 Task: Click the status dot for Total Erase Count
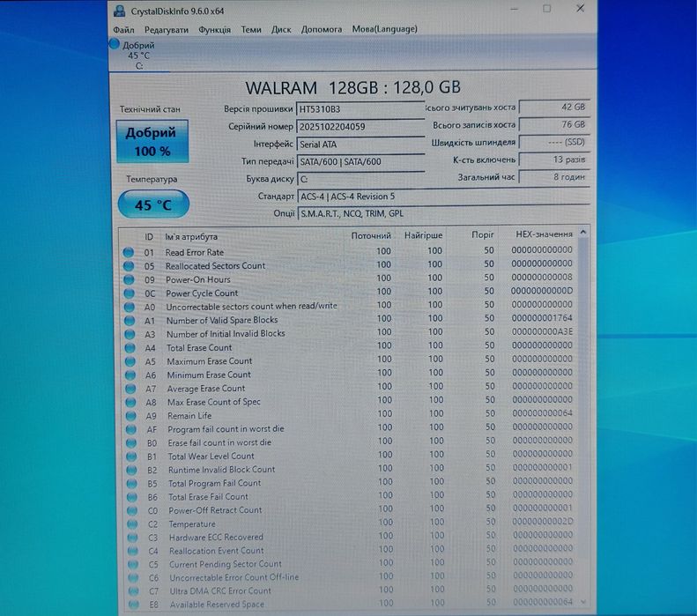(x=130, y=347)
